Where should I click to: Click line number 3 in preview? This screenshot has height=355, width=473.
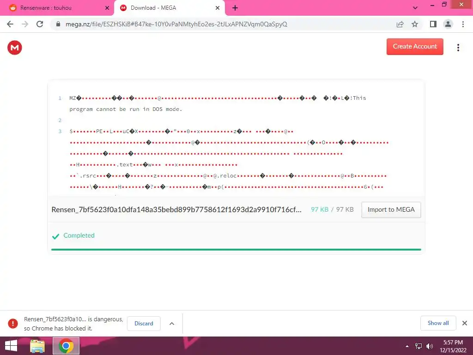tap(60, 131)
